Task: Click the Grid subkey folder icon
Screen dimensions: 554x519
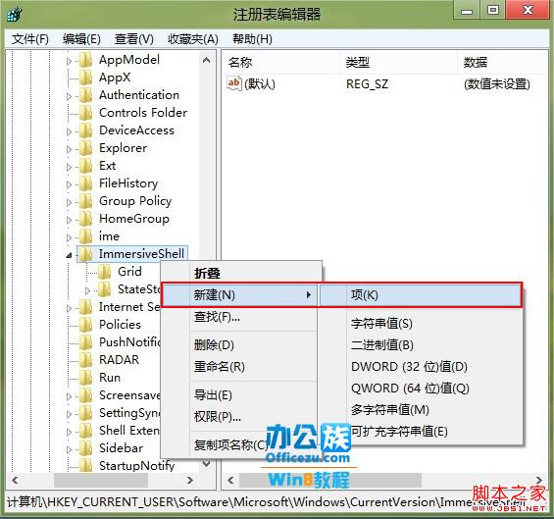Action: pyautogui.click(x=104, y=272)
